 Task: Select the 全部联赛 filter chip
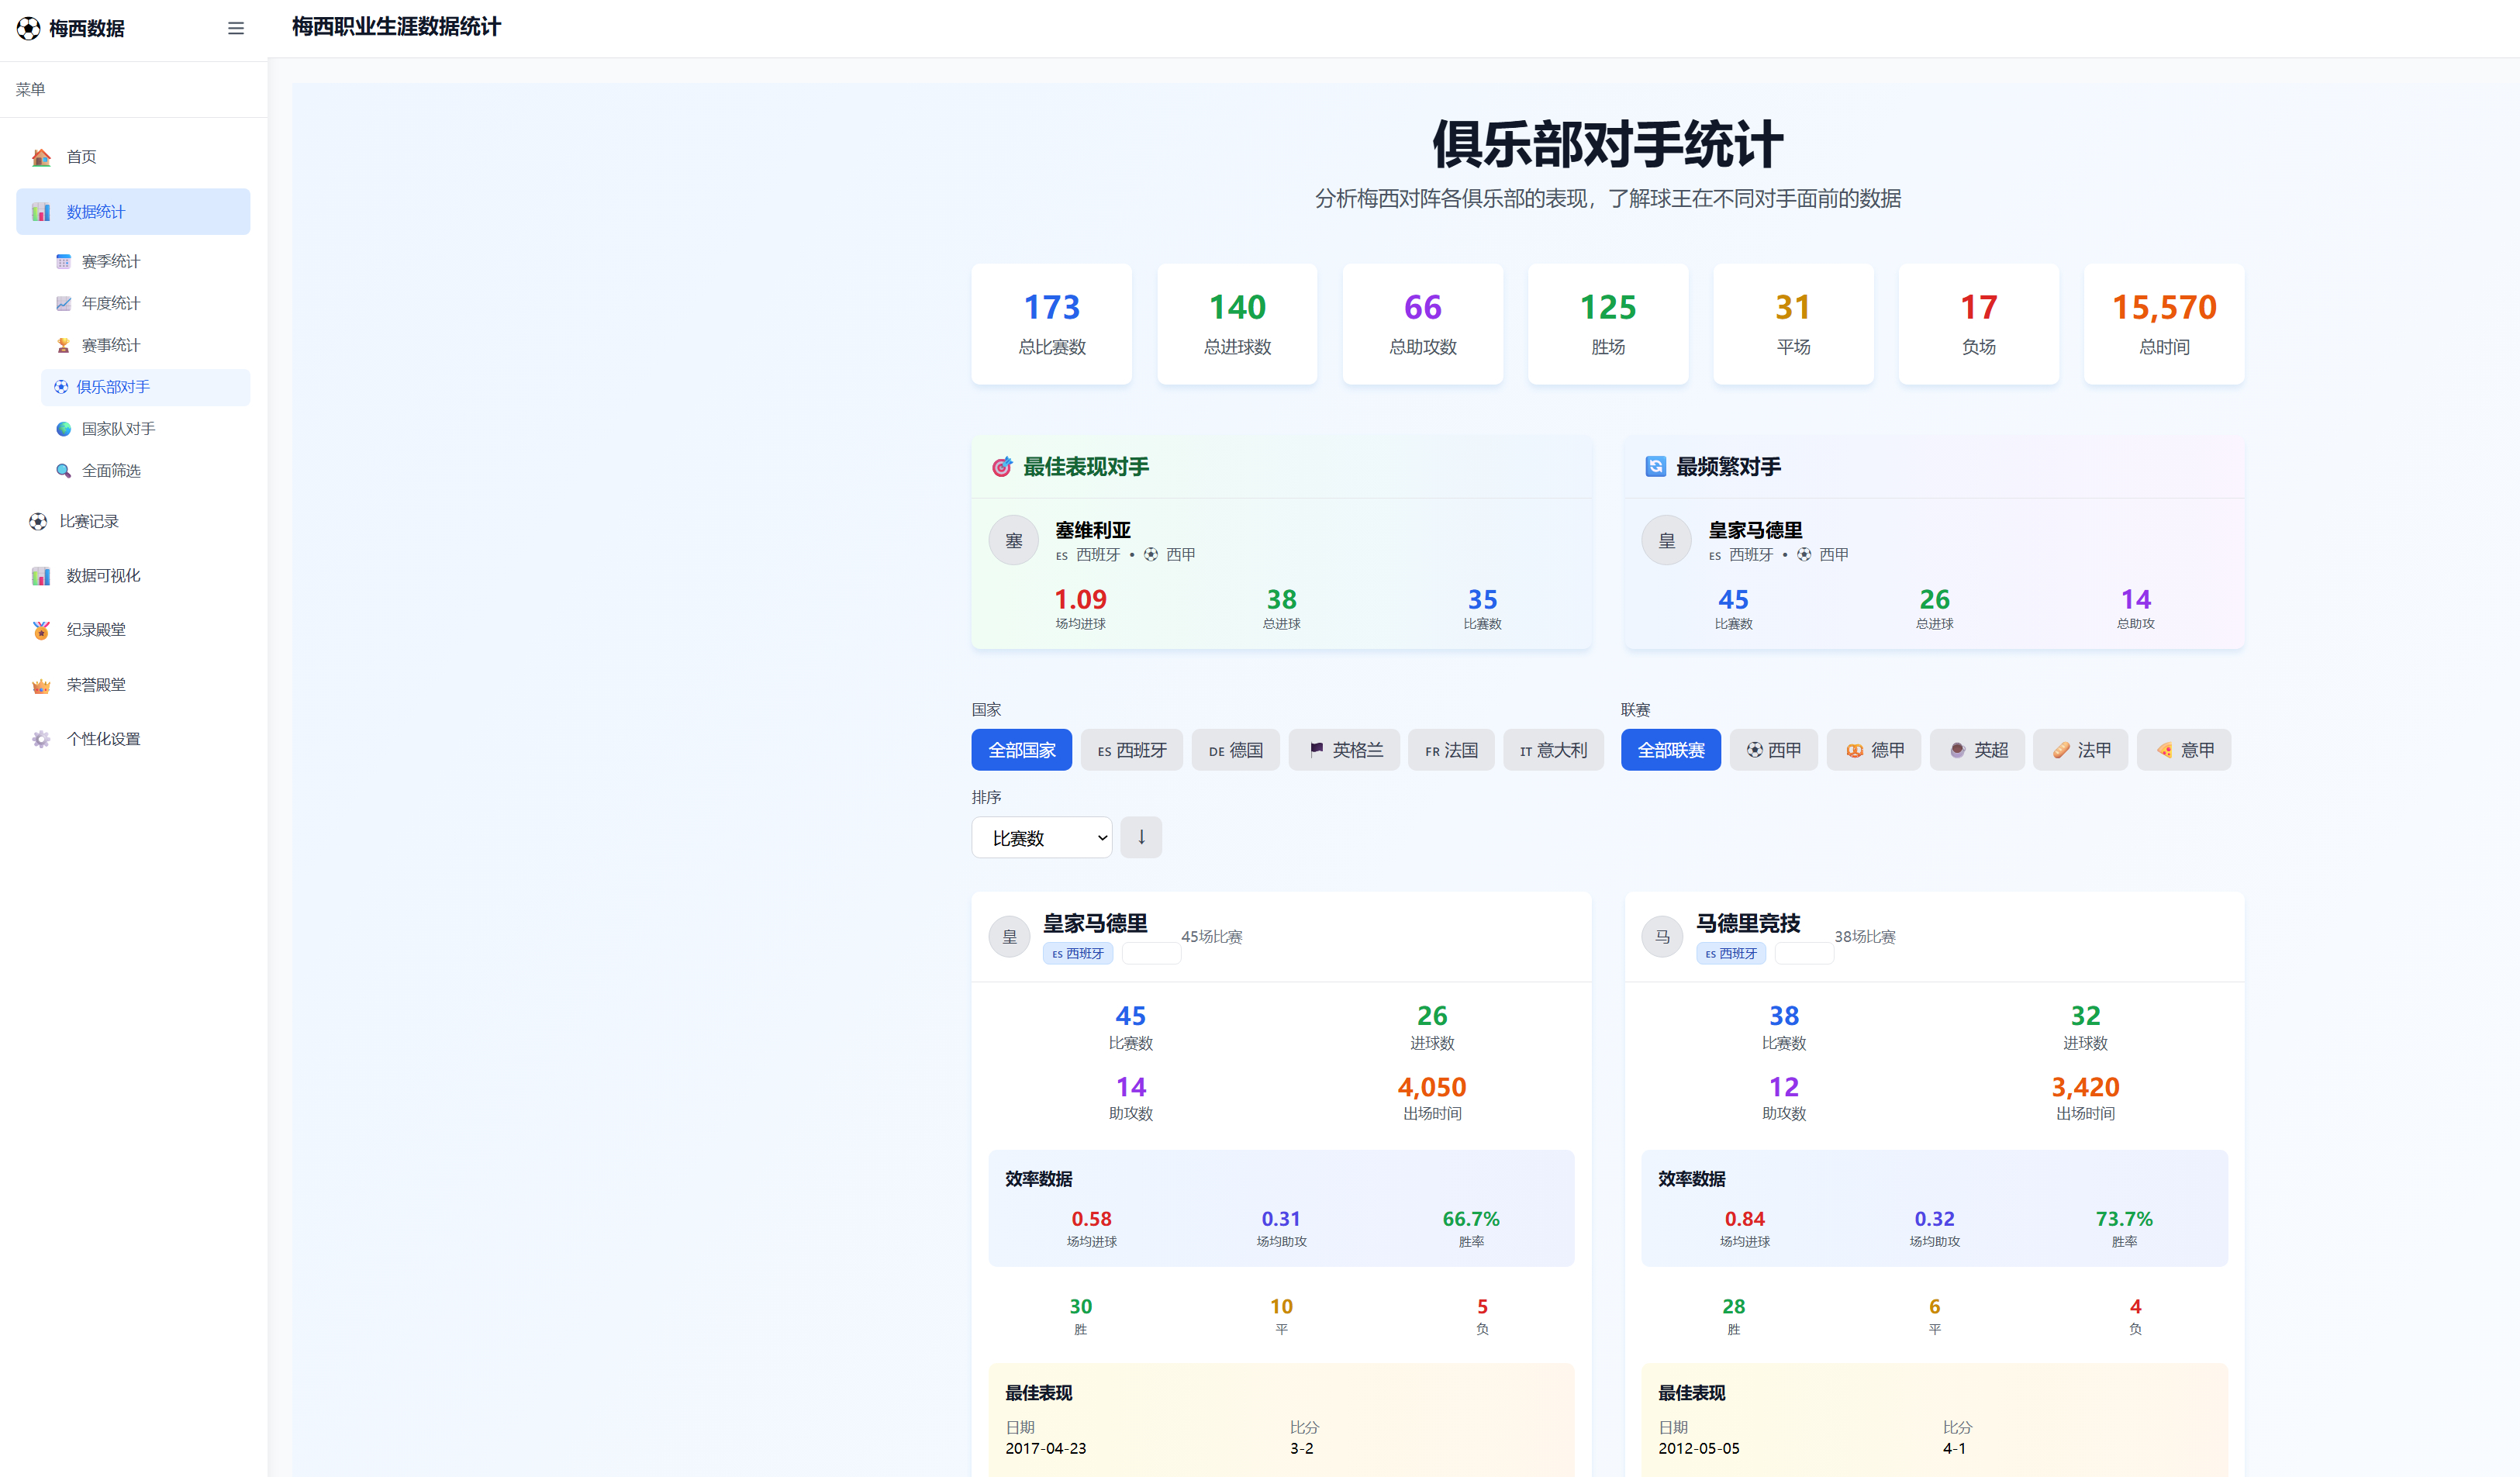1670,750
